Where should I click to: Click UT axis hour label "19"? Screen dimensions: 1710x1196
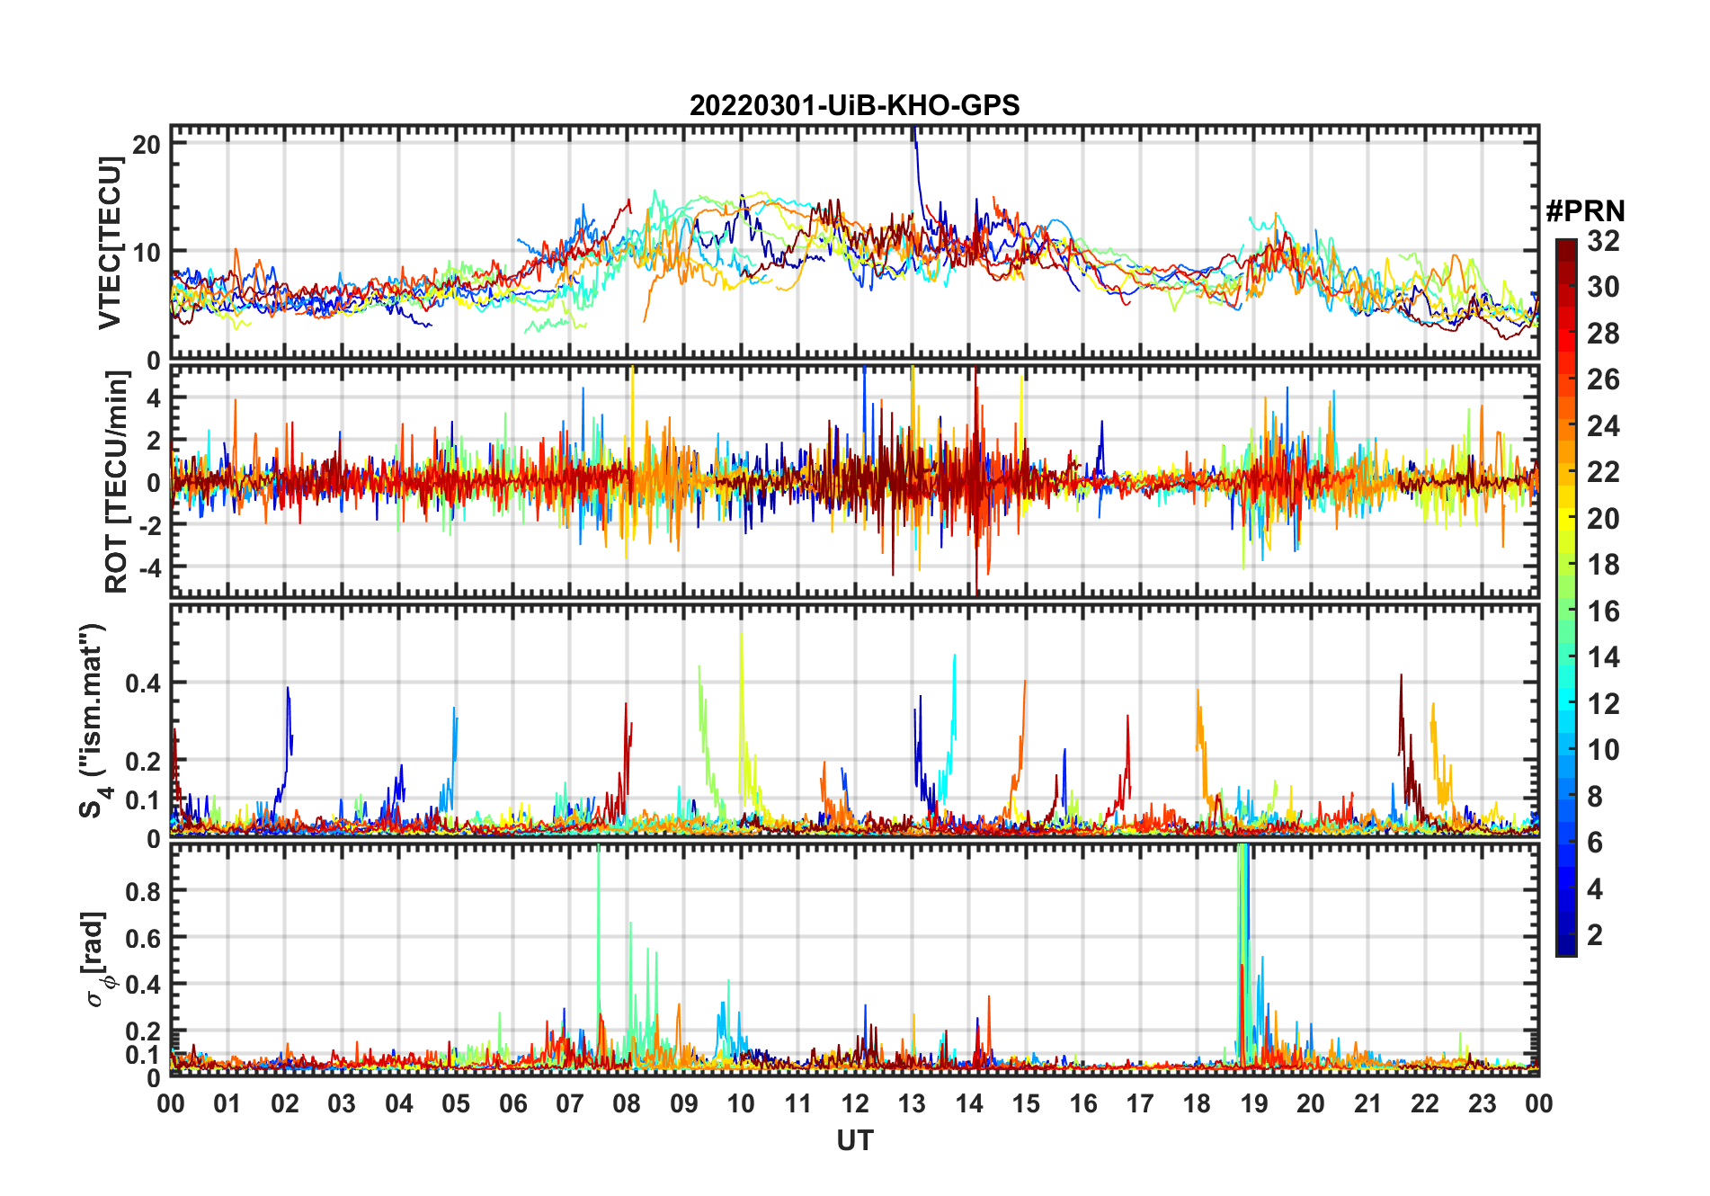coord(1254,1103)
